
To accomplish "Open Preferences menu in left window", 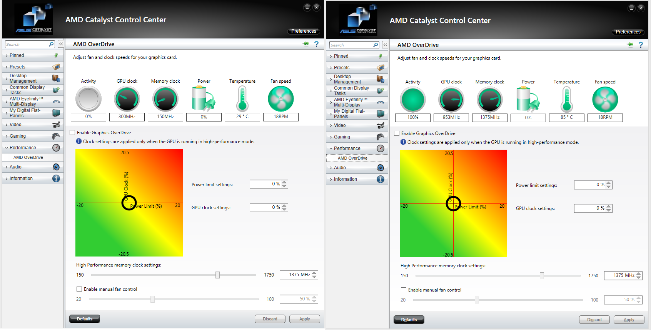I will pos(304,31).
